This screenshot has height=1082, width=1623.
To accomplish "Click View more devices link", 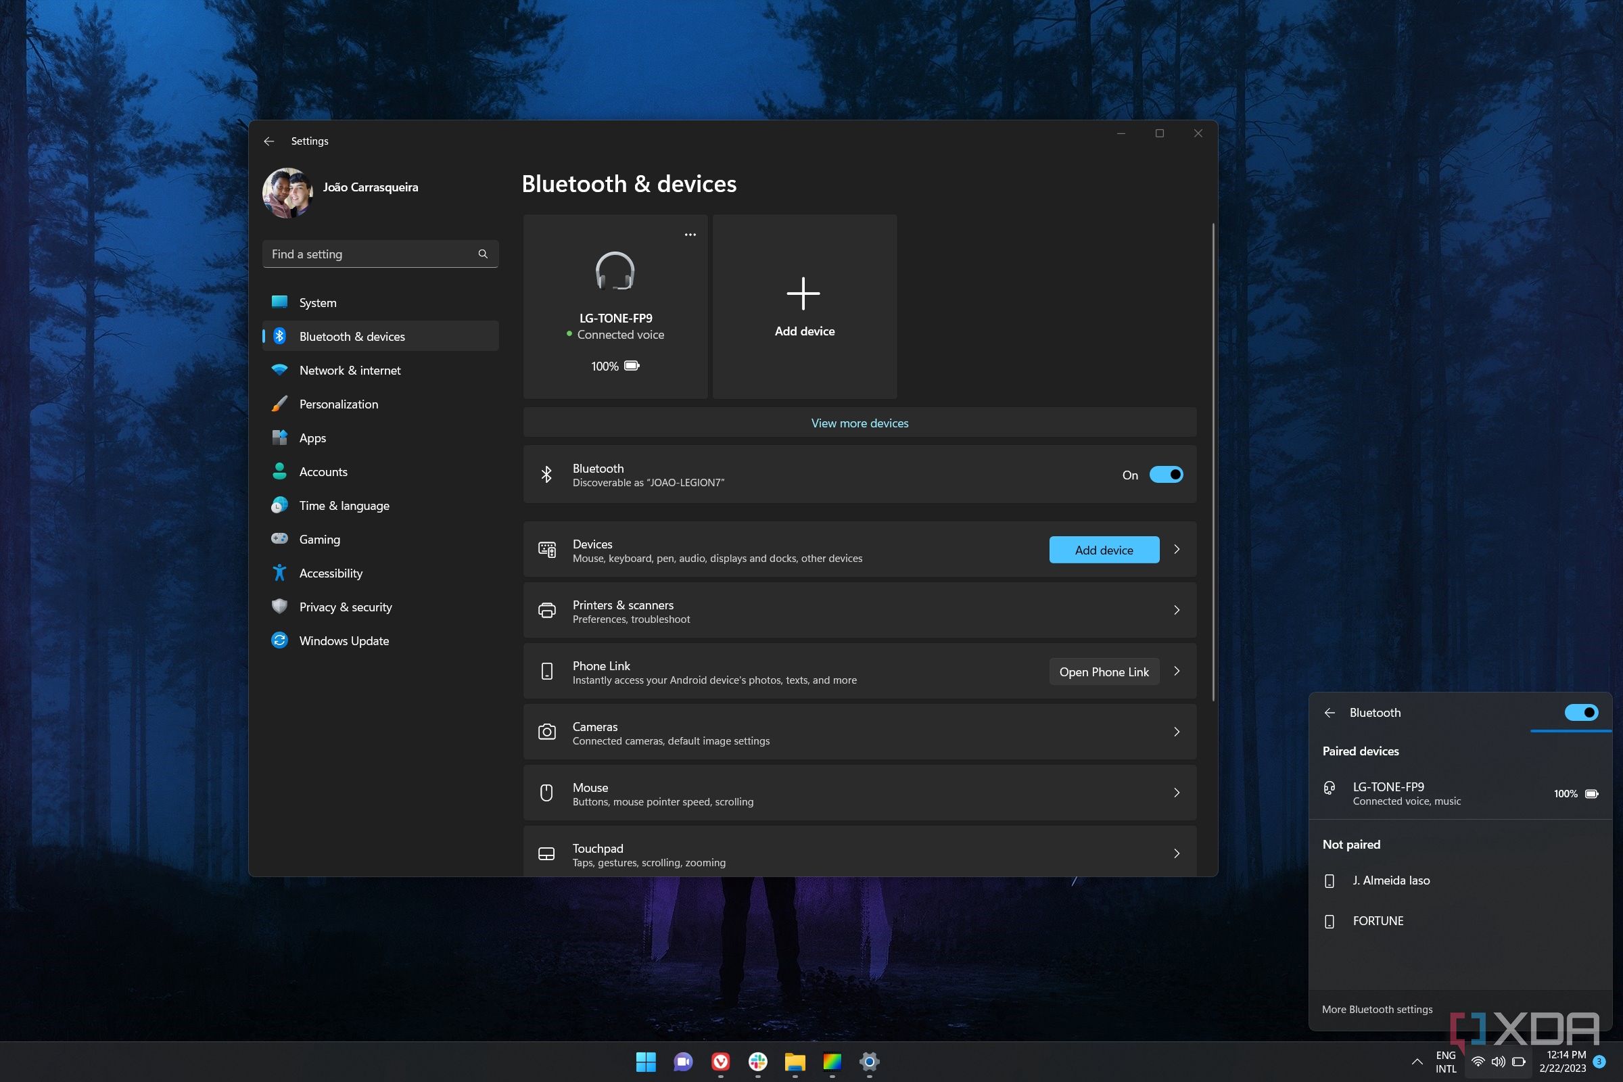I will (x=859, y=423).
